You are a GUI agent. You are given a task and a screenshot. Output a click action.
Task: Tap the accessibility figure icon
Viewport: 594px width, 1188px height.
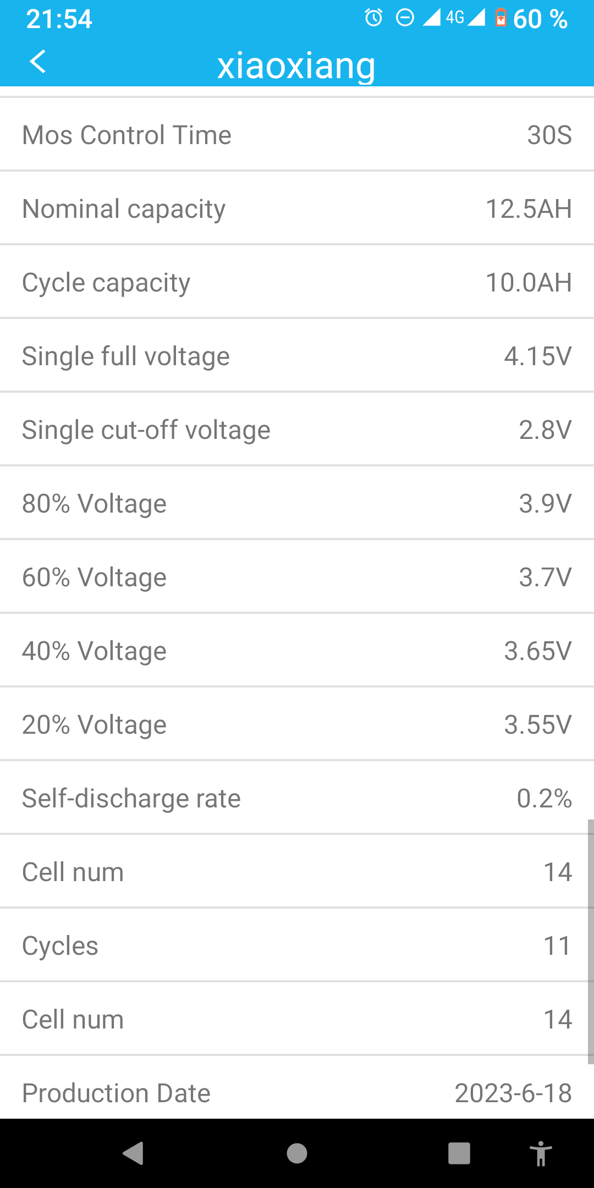(x=541, y=1153)
